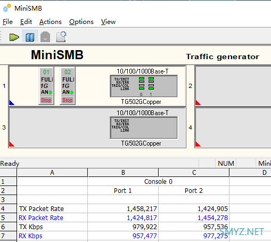
Task: Click slot 1 10/100/1000Base-T label
Action: pos(143,71)
